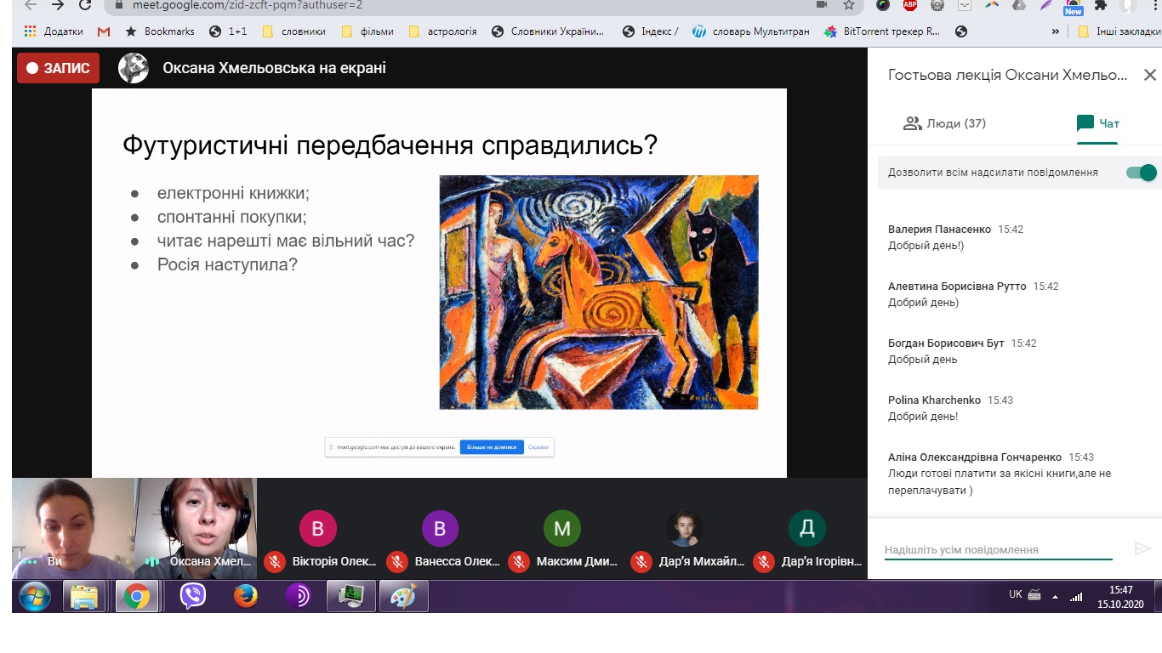Click the muted mic icon of Максим Дми...
The height and width of the screenshot is (653, 1162).
pos(519,561)
